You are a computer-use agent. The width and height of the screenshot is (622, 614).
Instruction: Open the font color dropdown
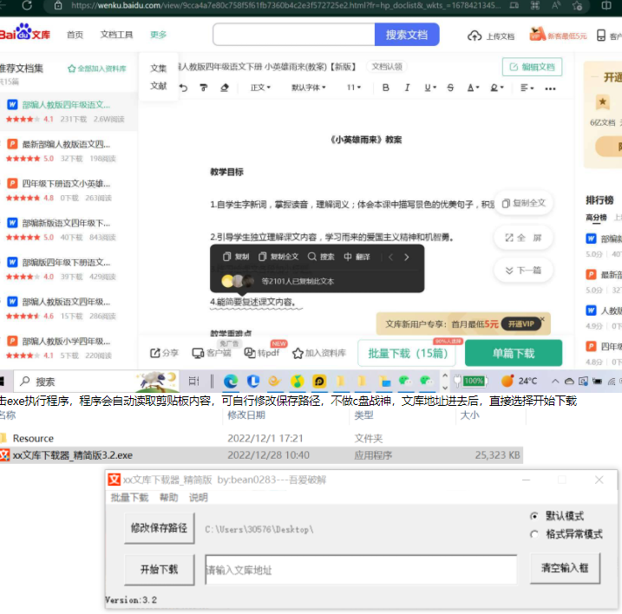(x=473, y=88)
